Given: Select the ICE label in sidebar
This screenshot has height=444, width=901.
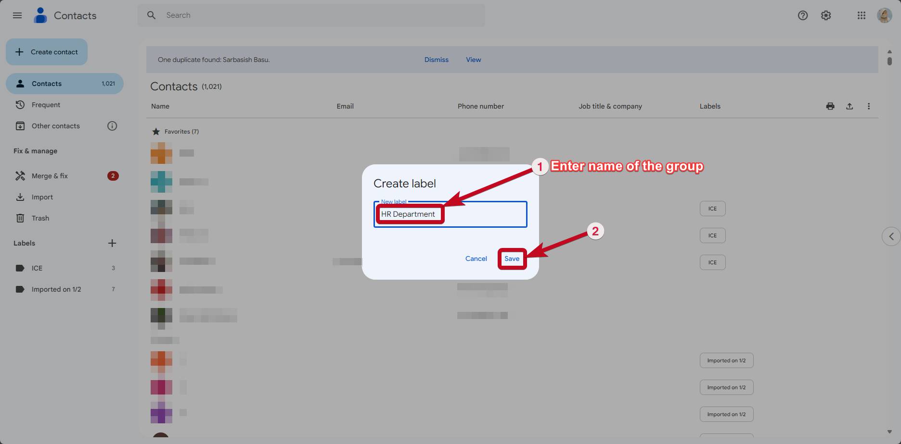Looking at the screenshot, I should click(x=64, y=268).
